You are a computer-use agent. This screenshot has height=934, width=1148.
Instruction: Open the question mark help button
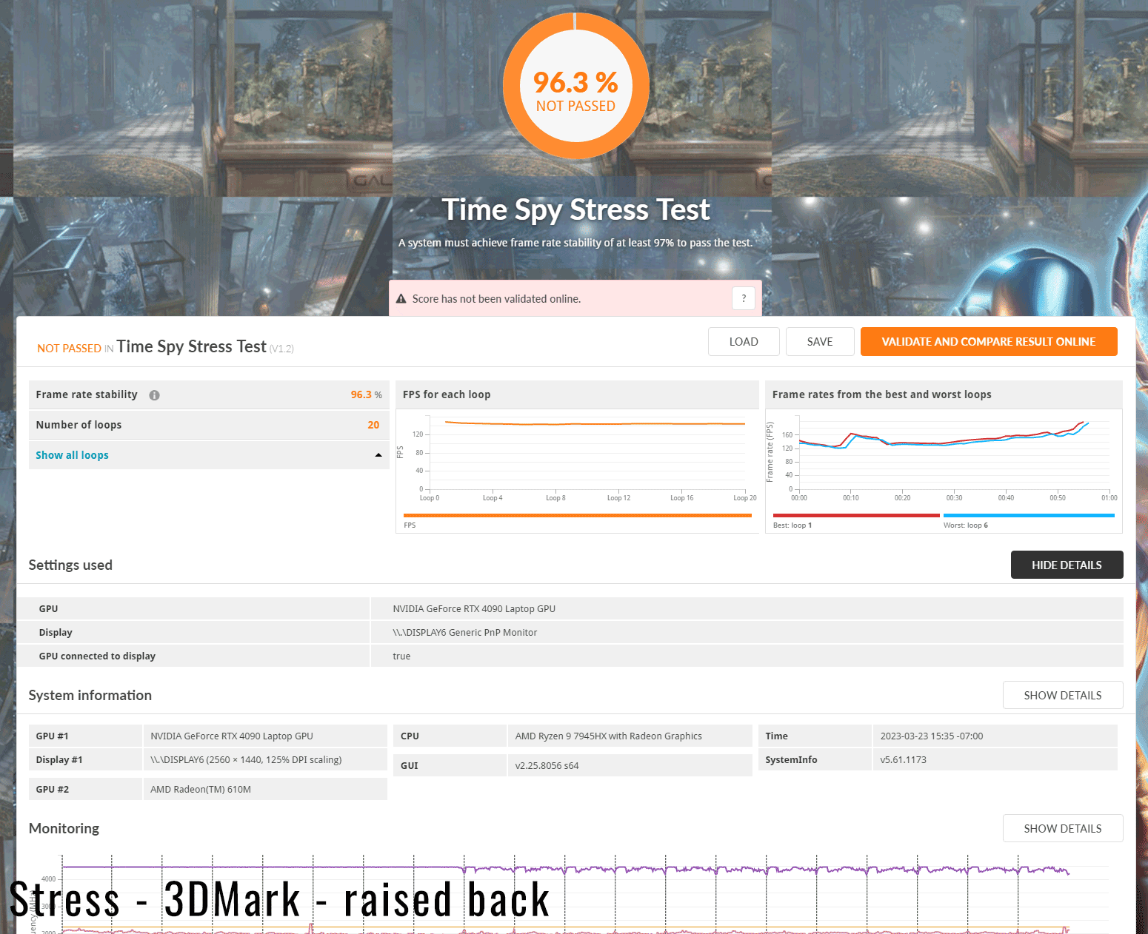744,298
